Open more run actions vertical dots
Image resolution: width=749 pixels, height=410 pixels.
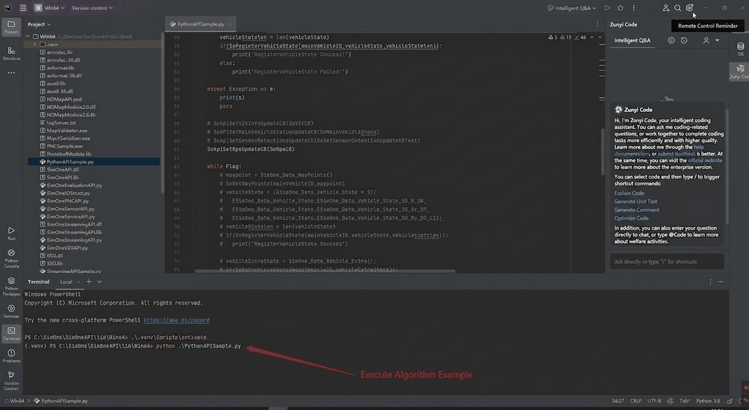coord(634,8)
